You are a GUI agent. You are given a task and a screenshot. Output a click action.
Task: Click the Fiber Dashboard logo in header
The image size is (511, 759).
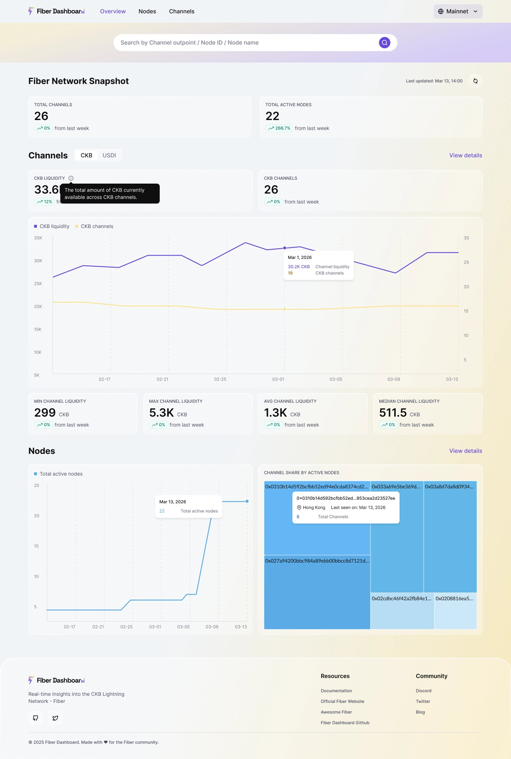(x=56, y=11)
